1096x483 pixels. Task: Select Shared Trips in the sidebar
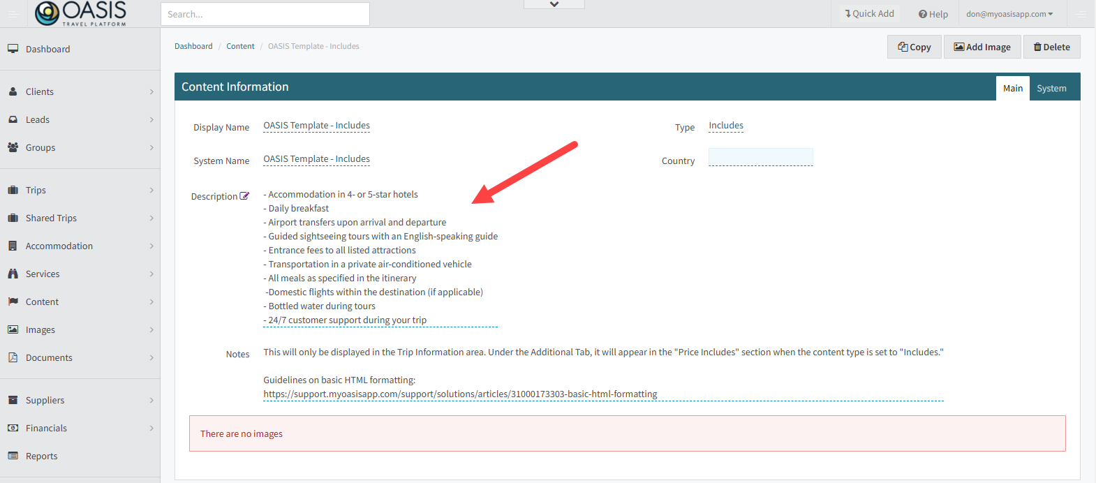click(51, 218)
